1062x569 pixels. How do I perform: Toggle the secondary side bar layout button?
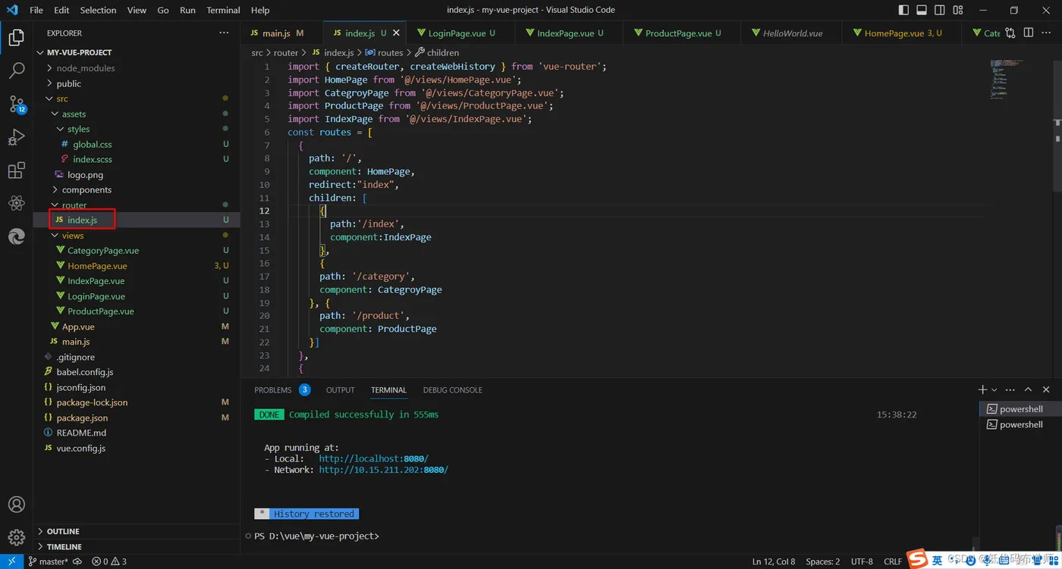pyautogui.click(x=940, y=10)
